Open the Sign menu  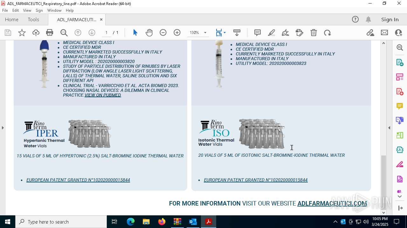coord(39,10)
